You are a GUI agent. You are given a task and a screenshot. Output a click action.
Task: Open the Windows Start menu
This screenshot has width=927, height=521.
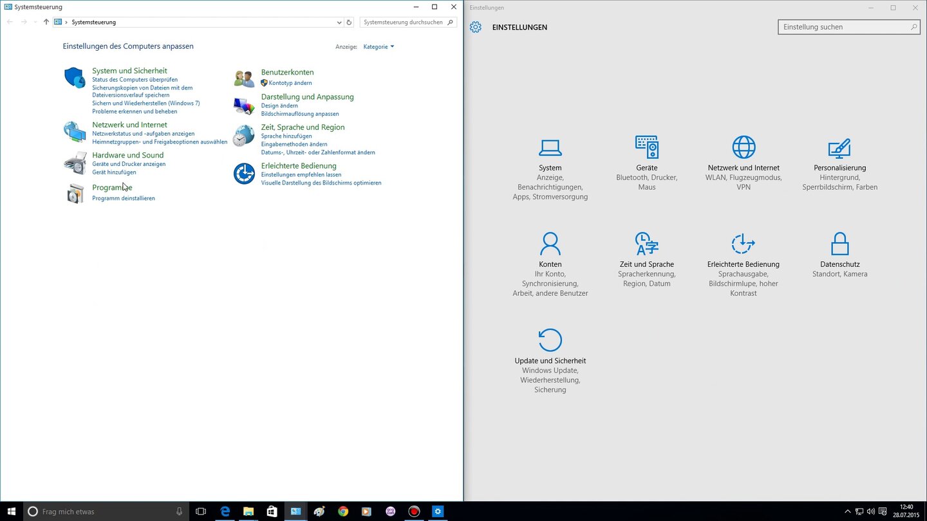(12, 511)
